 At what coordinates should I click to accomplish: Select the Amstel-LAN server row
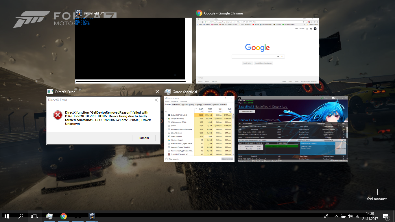point(293,129)
